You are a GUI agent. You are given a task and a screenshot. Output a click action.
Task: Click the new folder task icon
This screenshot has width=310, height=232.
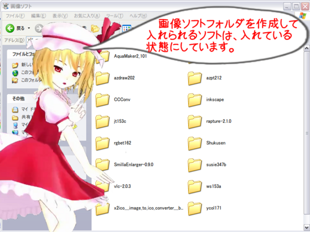(x=15, y=65)
